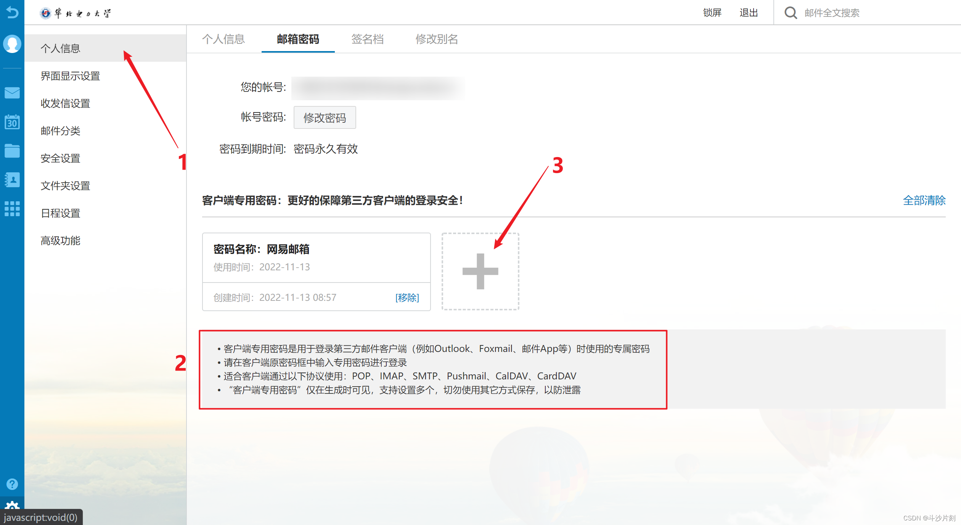Open the Help question-mark icon
Viewport: 961px width, 525px height.
tap(12, 484)
